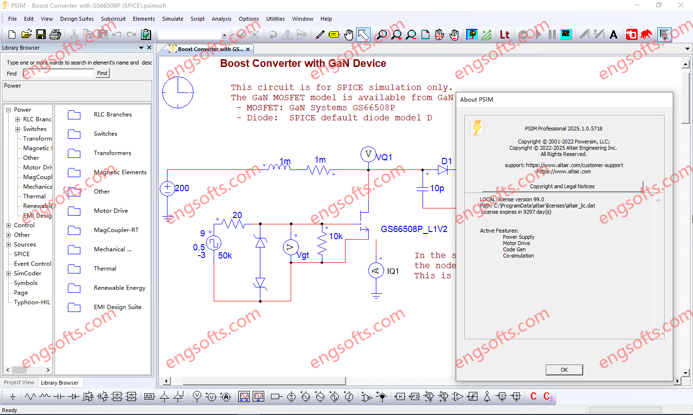Click OK in the About PSIM dialog
693x415 pixels.
pyautogui.click(x=564, y=370)
